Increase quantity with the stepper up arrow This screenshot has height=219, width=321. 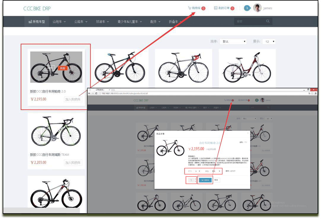click(x=196, y=179)
